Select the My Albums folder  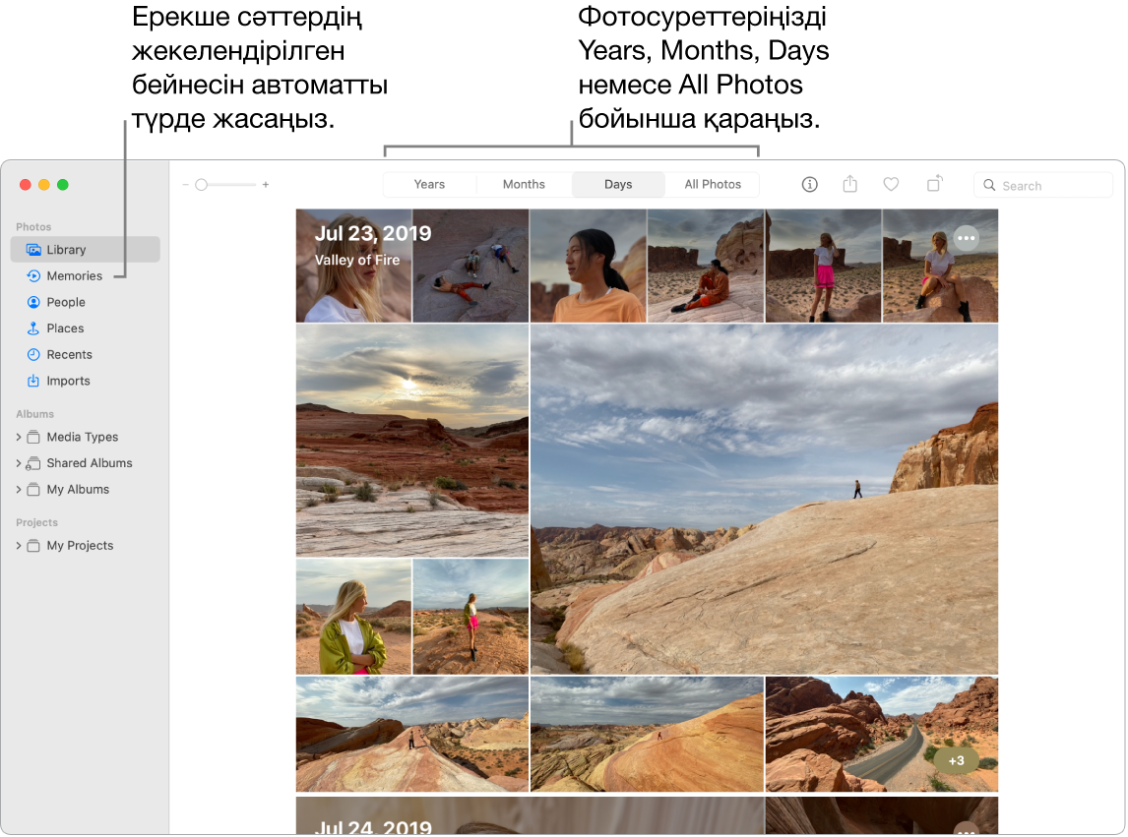click(x=78, y=490)
